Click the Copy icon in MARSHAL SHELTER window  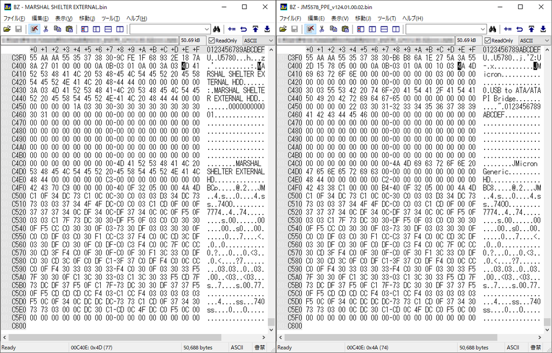pos(57,29)
